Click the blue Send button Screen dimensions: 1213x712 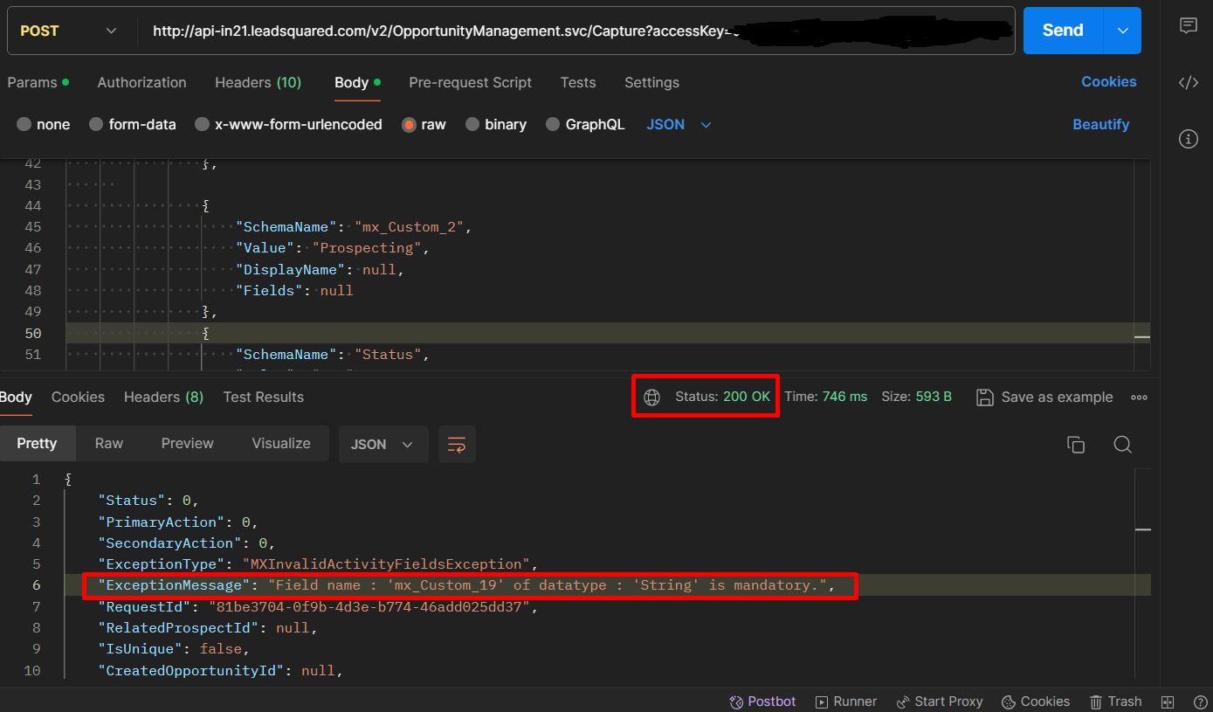[x=1063, y=31]
